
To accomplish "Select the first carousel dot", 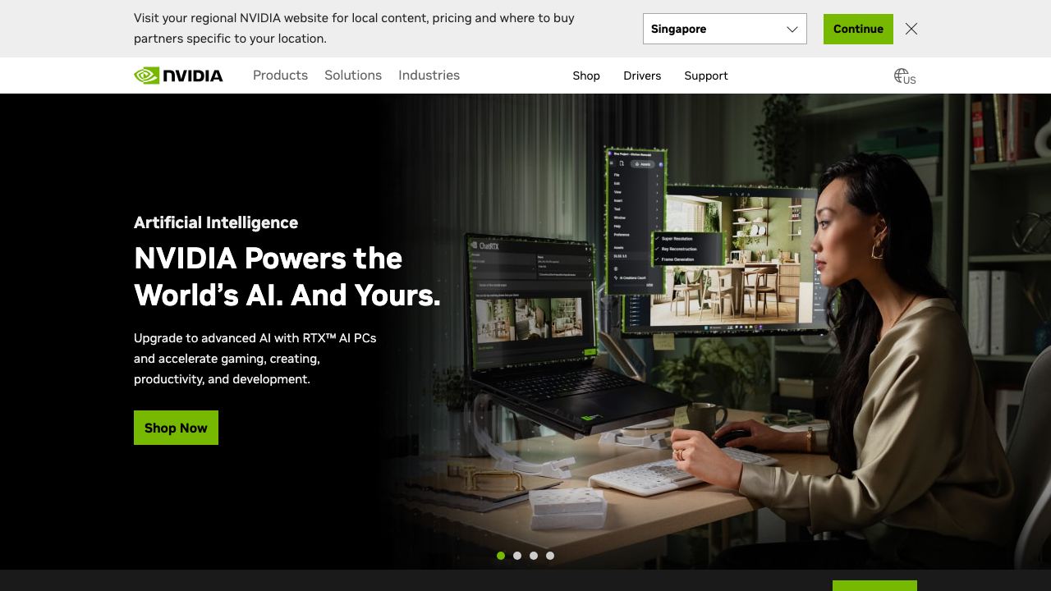I will pos(501,556).
